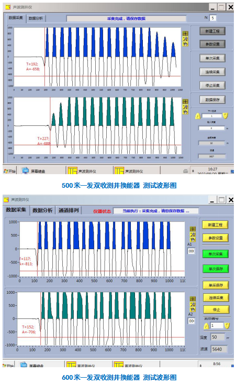Click the T=117 cursor readout in lower window
Image resolution: width=236 pixels, height=384 pixels.
tap(26, 261)
